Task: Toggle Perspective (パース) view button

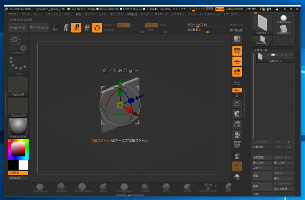Action: coord(237,51)
